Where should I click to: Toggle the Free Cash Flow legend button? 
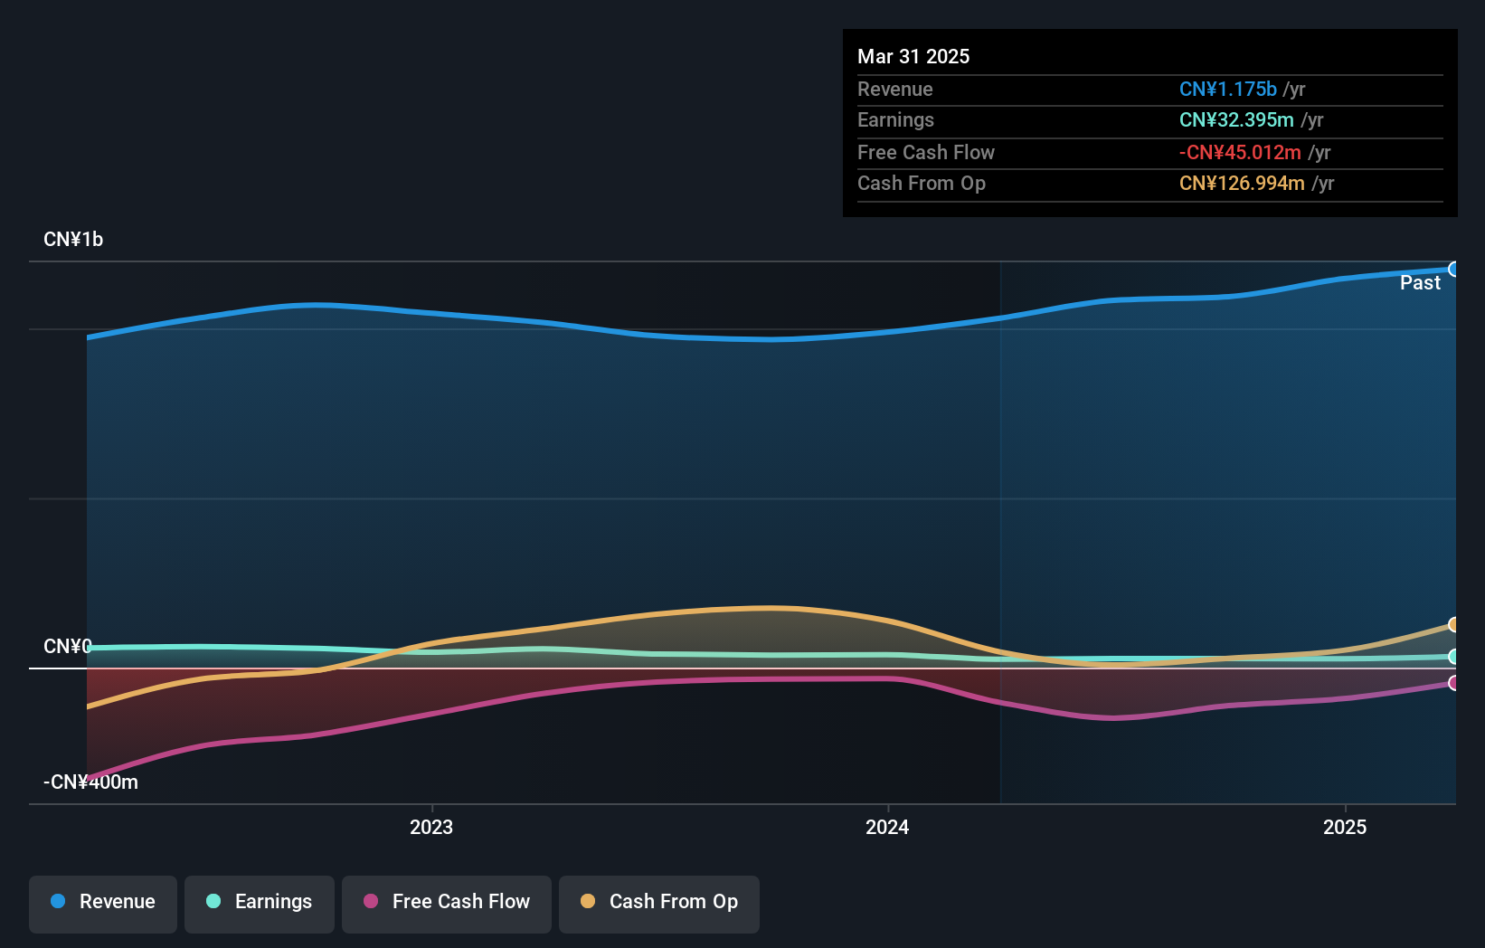[447, 904]
